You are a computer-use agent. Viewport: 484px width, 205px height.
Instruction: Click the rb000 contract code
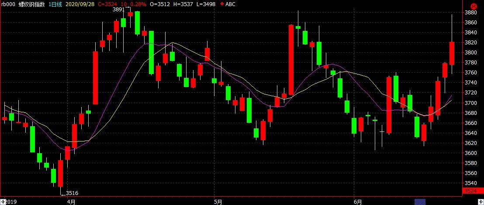pos(7,4)
